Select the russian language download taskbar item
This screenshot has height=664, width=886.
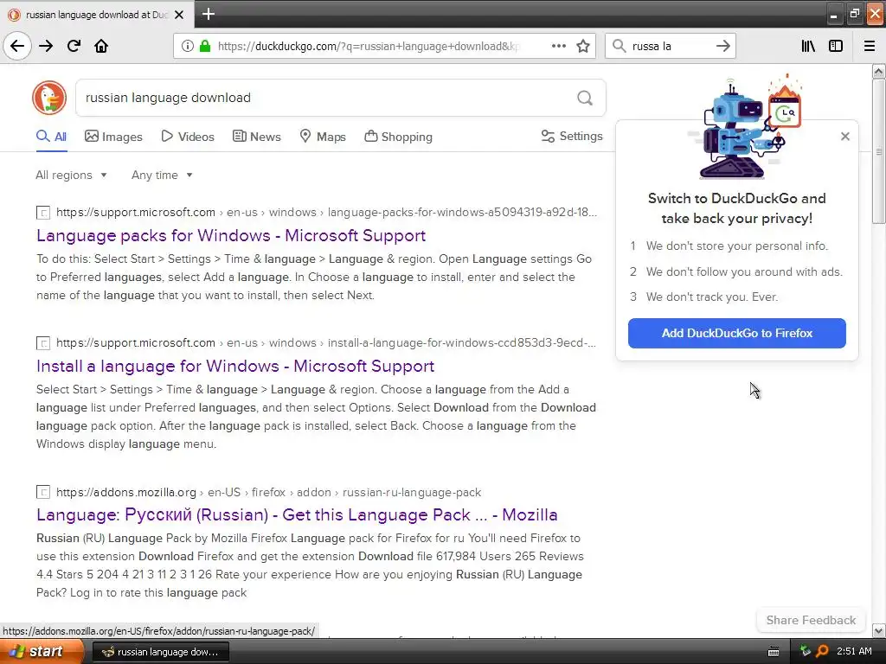[x=160, y=652]
